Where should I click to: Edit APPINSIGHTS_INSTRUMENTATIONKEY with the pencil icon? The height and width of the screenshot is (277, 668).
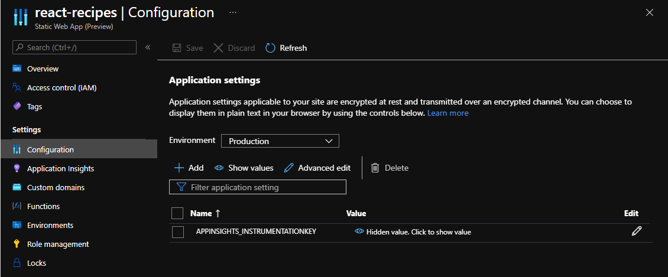[637, 232]
